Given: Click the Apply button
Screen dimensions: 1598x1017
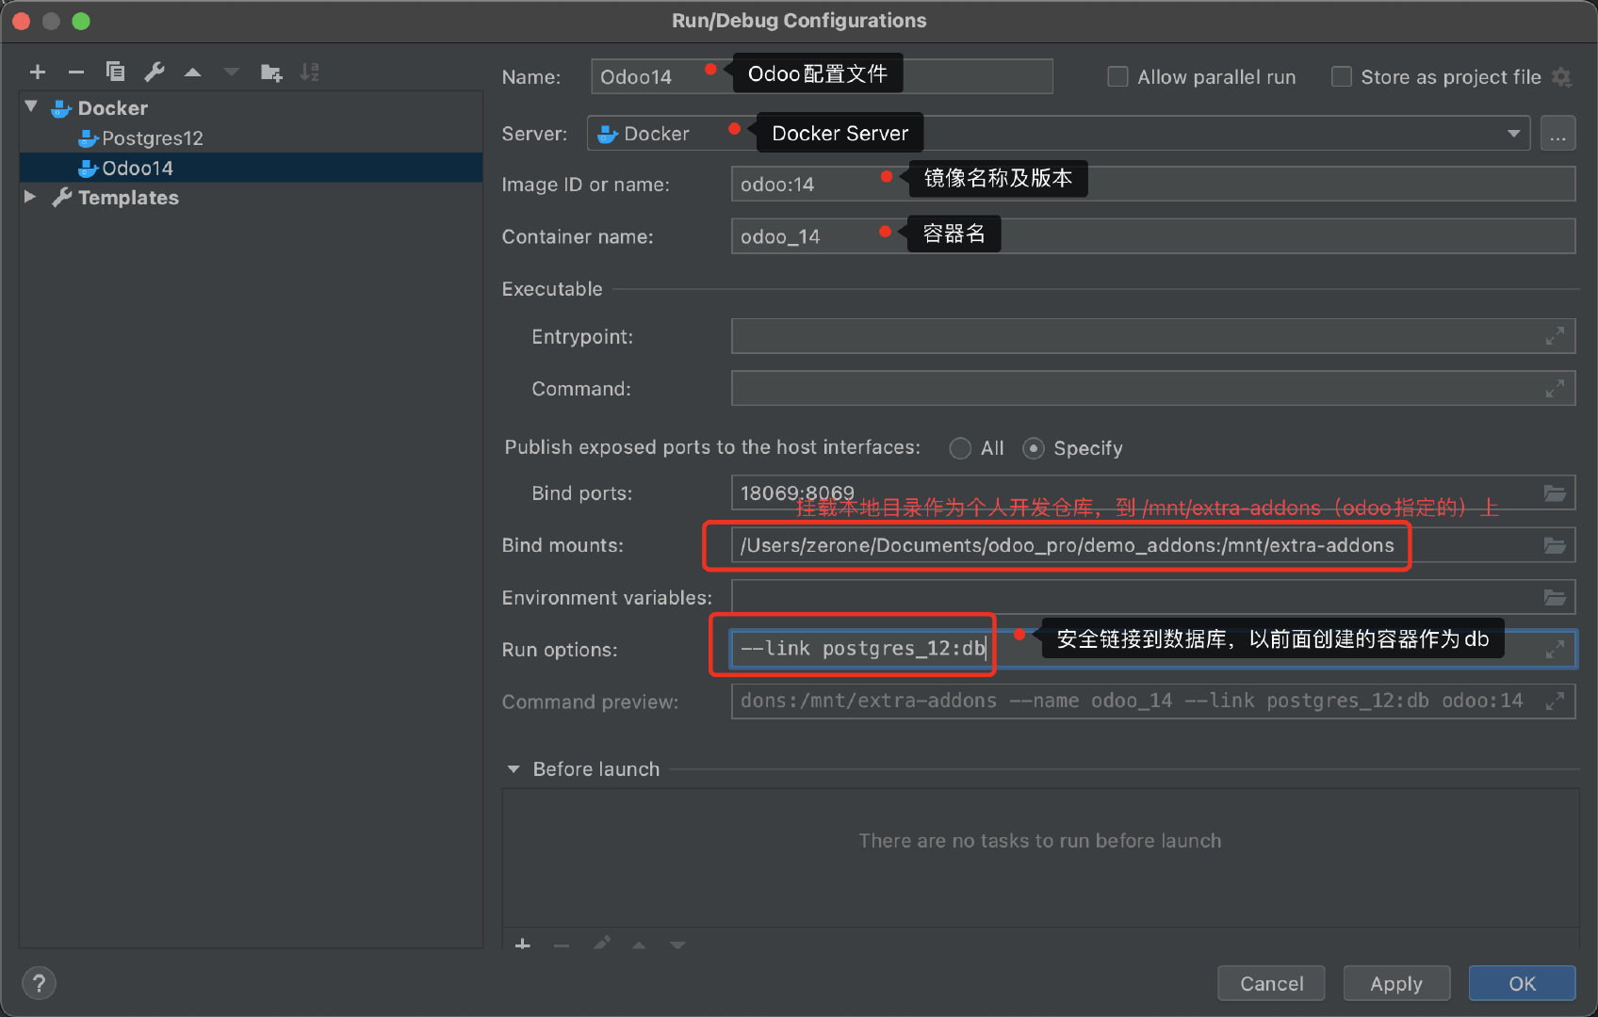Looking at the screenshot, I should coord(1396,982).
